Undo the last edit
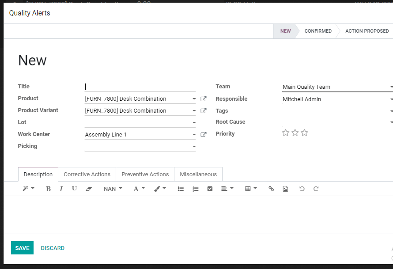This screenshot has height=269, width=393. [302, 189]
